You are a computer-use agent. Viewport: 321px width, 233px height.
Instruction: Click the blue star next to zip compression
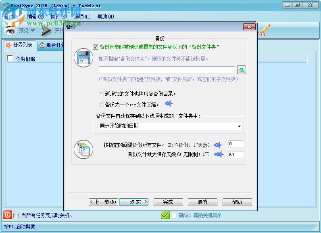[x=169, y=103]
